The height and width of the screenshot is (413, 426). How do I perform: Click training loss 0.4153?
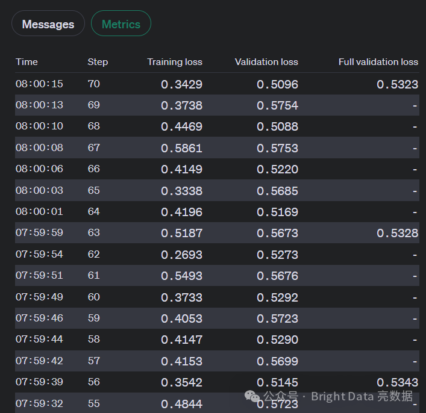tap(181, 361)
